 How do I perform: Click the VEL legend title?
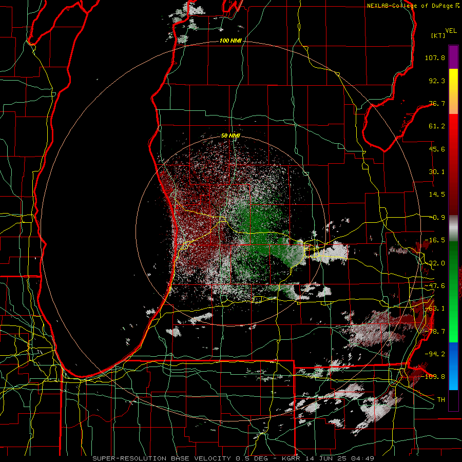click(x=451, y=31)
